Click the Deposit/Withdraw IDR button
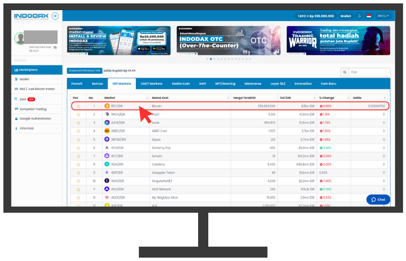 [x=84, y=71]
